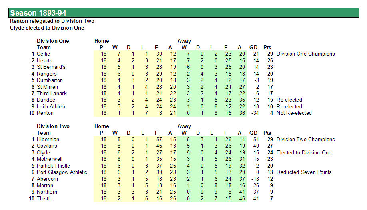Click the St Bernard's team name
Viewport: 367px width, 210px height.
click(51, 67)
